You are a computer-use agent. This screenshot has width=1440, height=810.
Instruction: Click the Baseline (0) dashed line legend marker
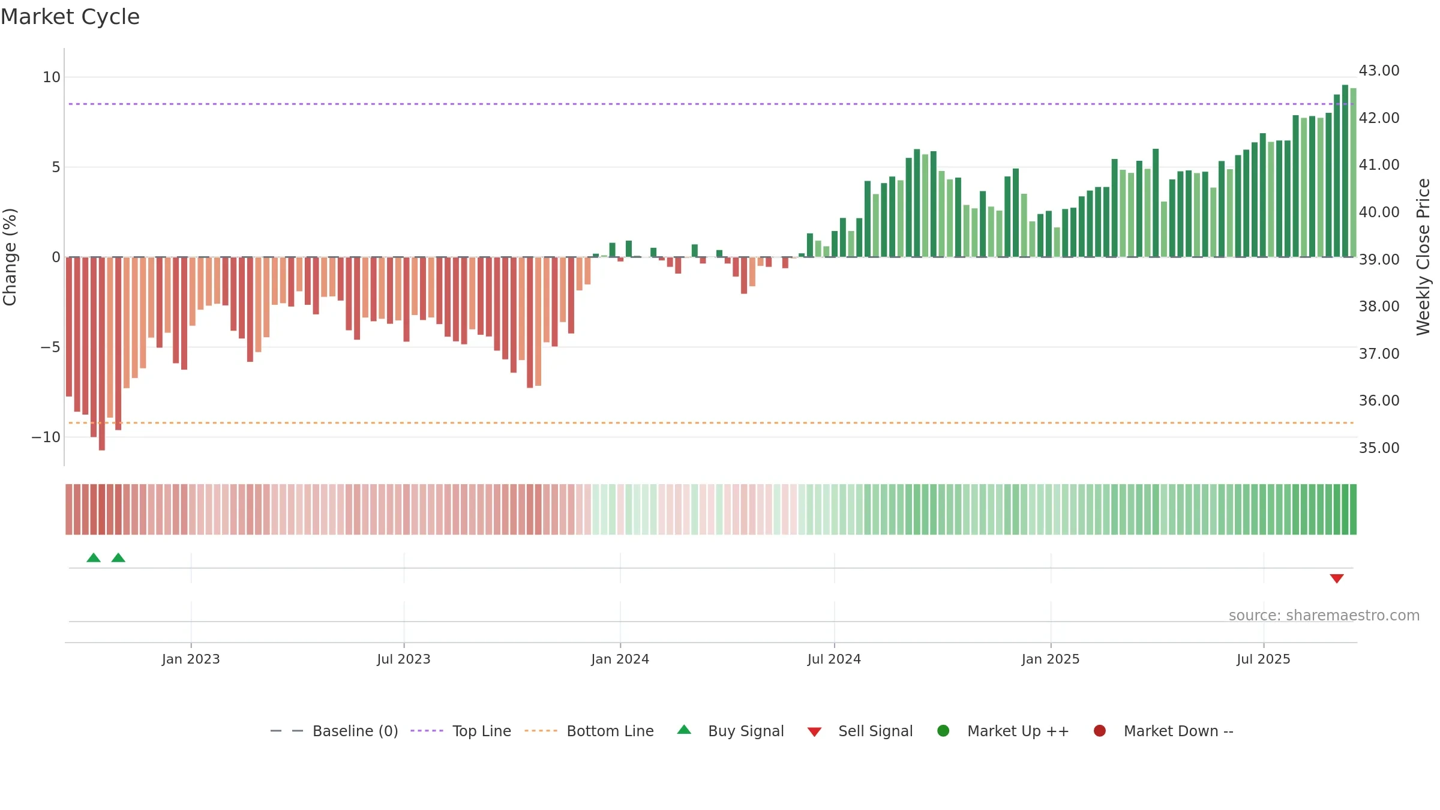click(x=287, y=731)
